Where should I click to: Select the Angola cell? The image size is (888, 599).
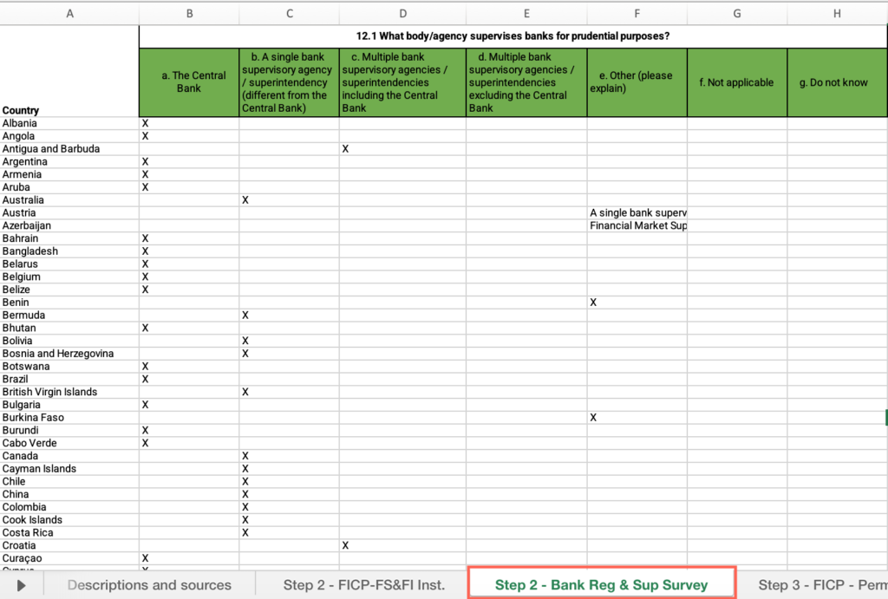coord(69,136)
